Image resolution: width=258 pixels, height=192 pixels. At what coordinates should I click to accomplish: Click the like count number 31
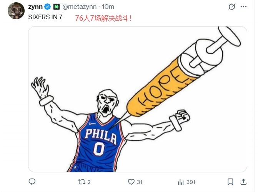coord(140,182)
